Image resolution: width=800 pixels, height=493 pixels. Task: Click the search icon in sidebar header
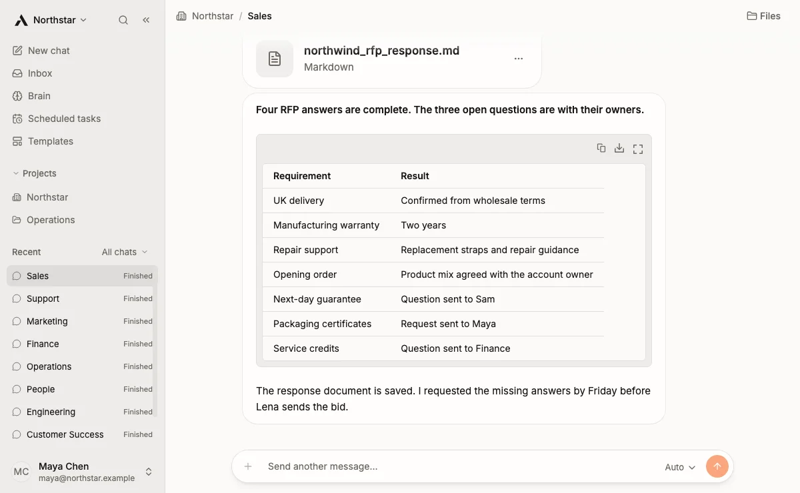coord(123,20)
